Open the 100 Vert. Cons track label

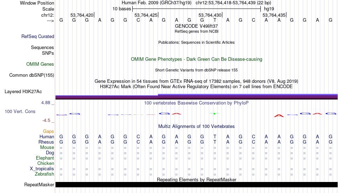click(x=20, y=111)
